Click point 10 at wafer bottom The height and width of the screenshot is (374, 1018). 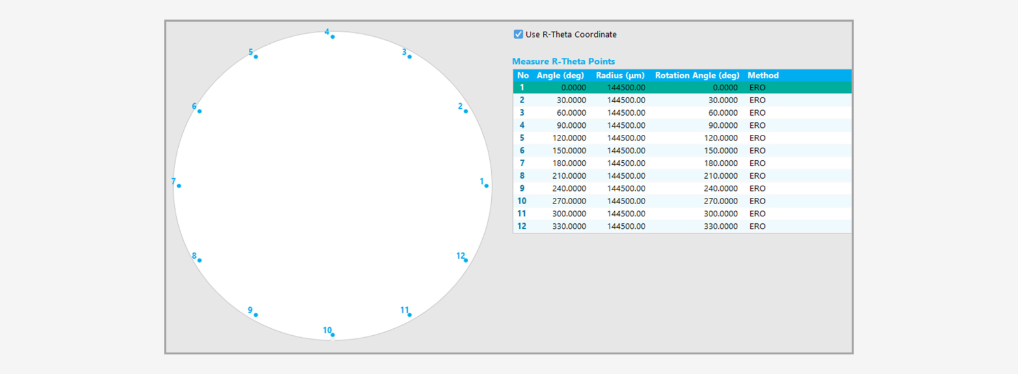tap(332, 335)
